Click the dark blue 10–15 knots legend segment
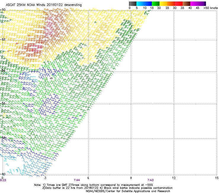The width and height of the screenshot is (219, 193). pyautogui.click(x=148, y=4)
